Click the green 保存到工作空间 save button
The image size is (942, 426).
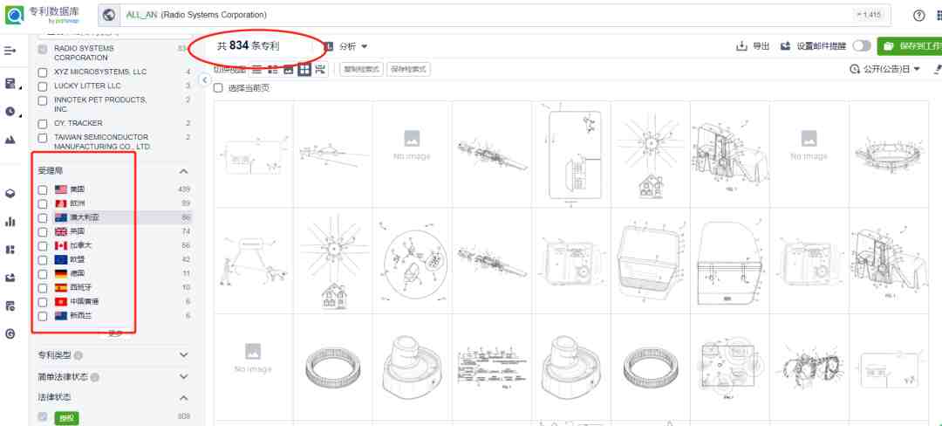click(x=910, y=46)
